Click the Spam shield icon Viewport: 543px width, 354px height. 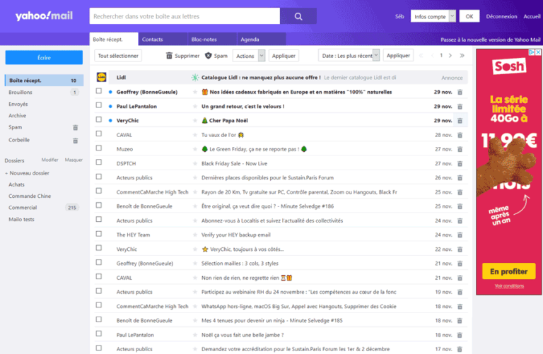209,56
